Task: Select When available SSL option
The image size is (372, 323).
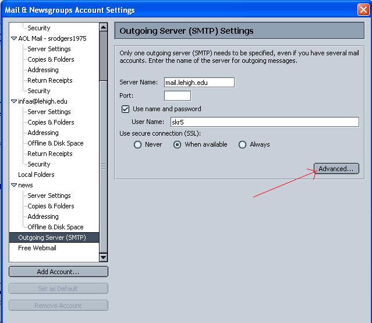Action: point(178,144)
